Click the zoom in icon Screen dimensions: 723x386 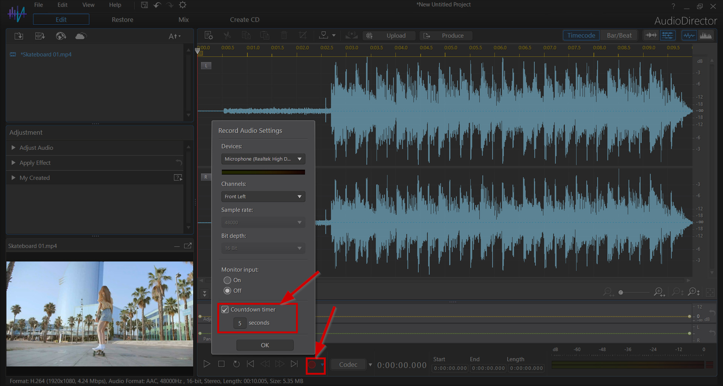(x=659, y=292)
